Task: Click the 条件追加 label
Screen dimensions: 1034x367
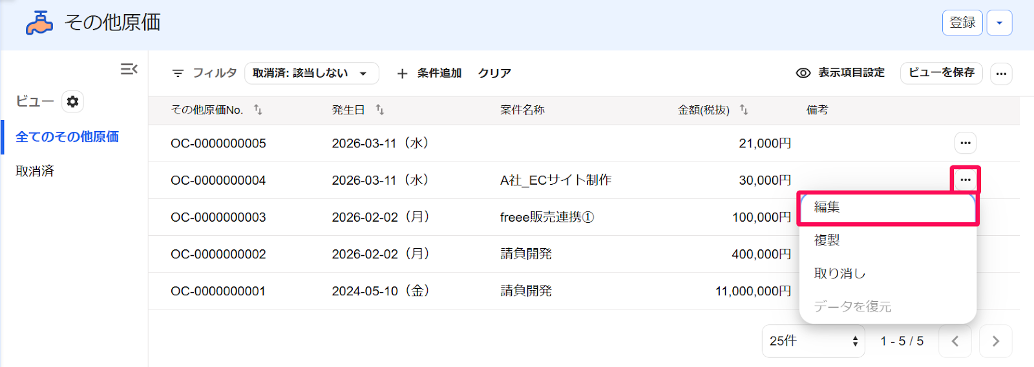Action: coord(439,73)
